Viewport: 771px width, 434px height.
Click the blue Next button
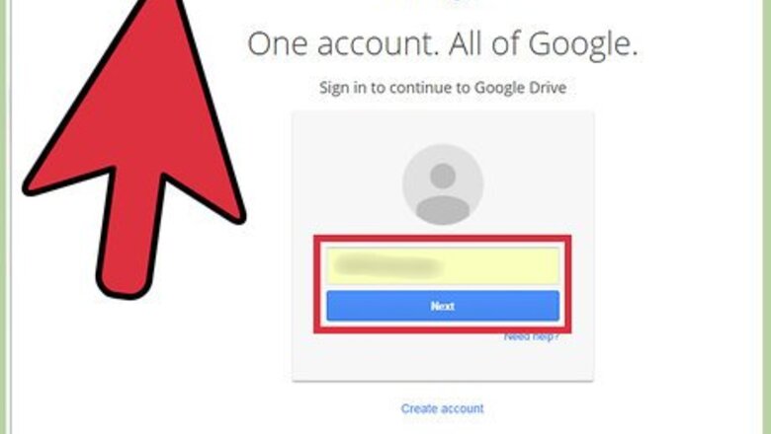coord(443,306)
